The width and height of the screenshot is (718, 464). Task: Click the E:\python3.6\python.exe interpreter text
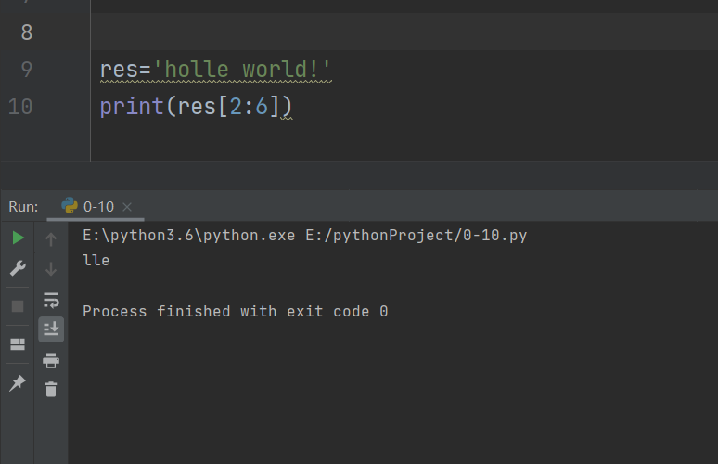click(188, 236)
